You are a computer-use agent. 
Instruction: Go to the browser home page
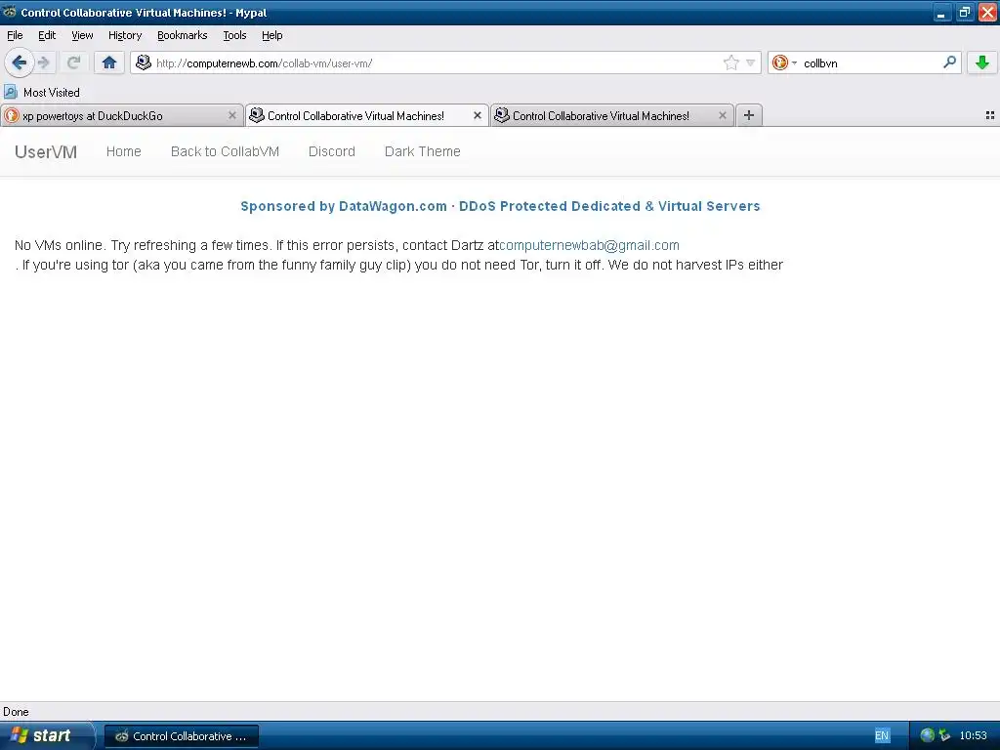[x=109, y=62]
